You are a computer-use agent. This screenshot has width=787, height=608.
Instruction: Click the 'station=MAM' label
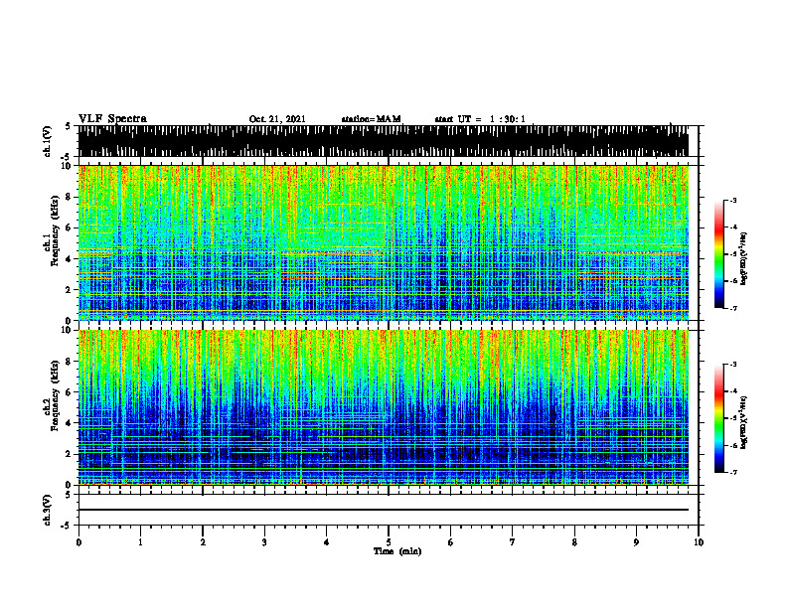click(372, 119)
